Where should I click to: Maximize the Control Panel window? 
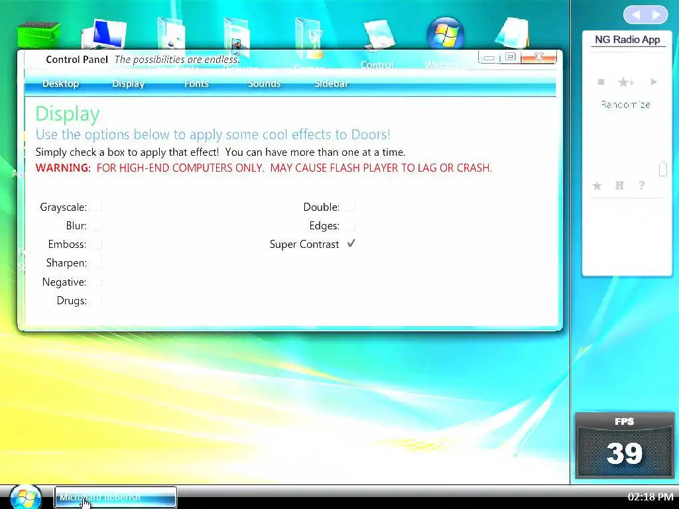click(510, 57)
